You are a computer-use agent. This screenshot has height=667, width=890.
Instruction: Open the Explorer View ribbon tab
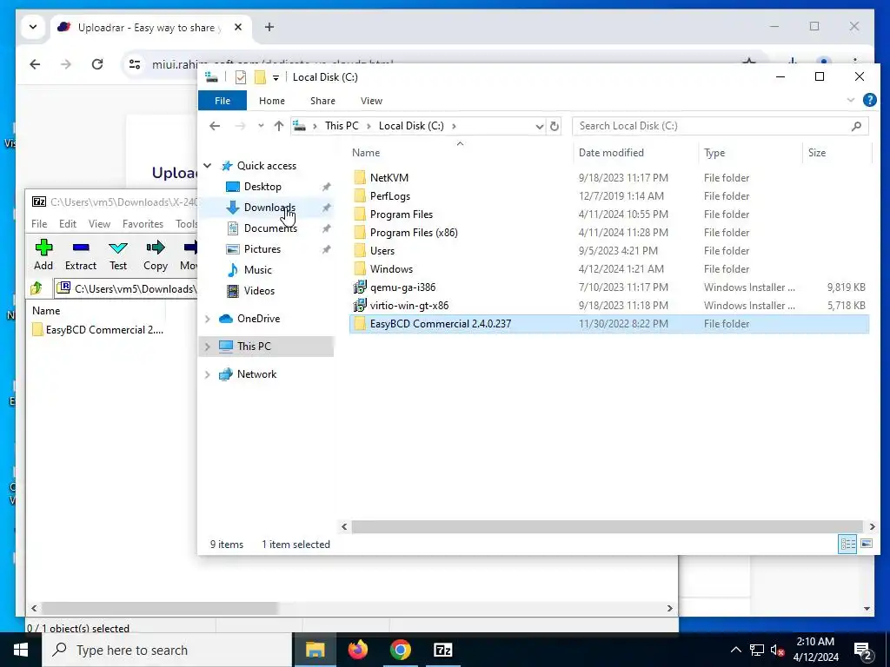click(371, 101)
